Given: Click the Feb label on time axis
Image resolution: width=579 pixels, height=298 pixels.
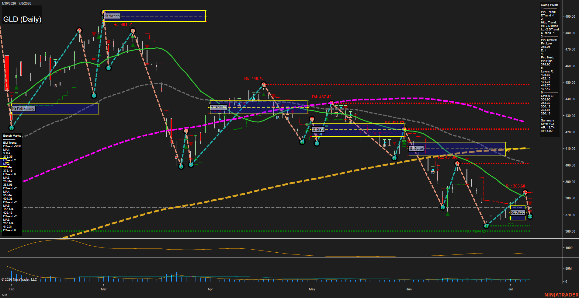Looking at the screenshot, I should 12,289.
